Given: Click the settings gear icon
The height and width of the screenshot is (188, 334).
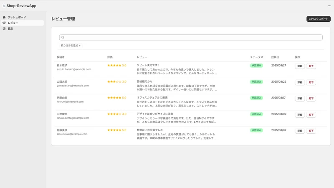Looking at the screenshot, I should (x=4, y=28).
